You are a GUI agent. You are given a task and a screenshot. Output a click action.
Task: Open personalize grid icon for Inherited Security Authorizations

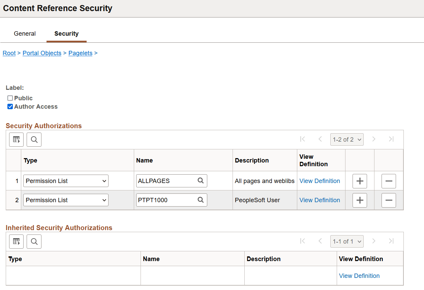point(16,241)
